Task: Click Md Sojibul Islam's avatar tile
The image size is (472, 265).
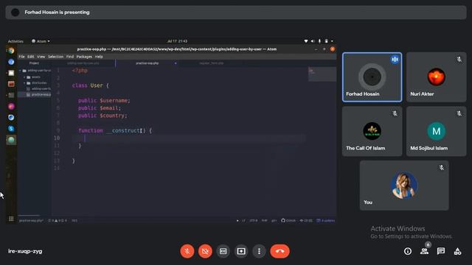Action: (x=436, y=131)
